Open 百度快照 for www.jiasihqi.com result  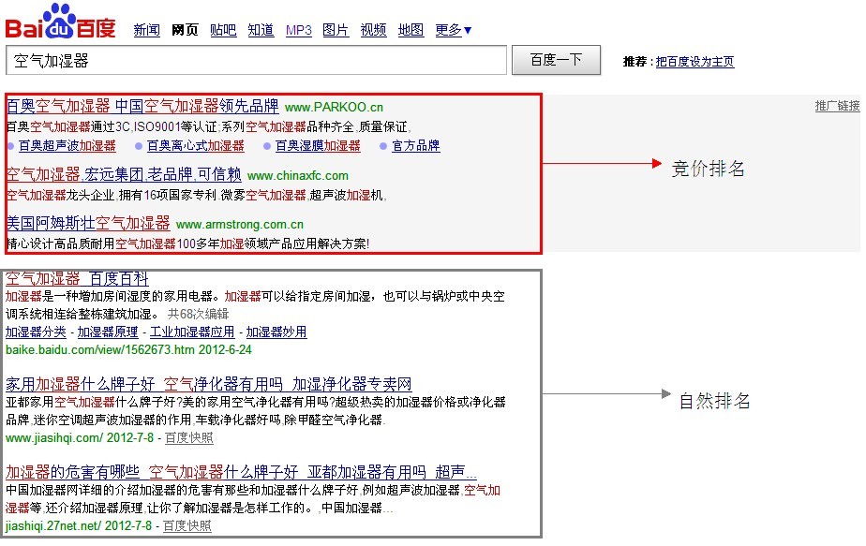(189, 437)
